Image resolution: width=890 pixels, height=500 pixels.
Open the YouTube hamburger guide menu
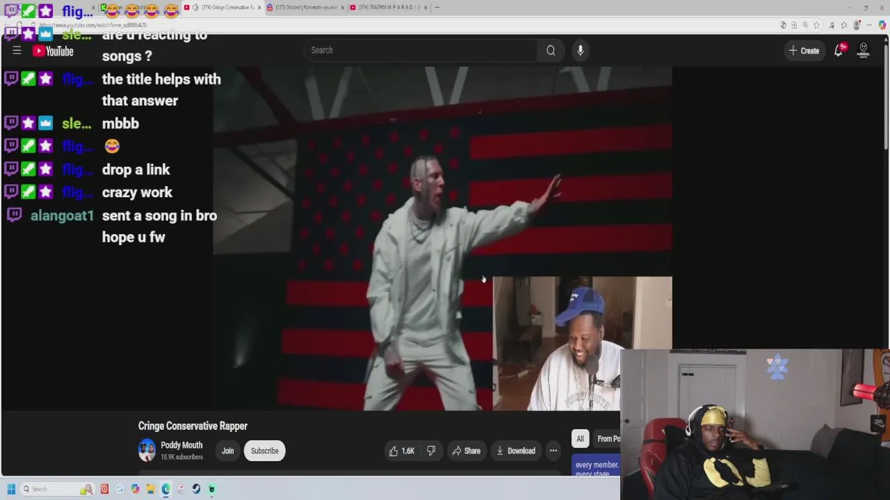(17, 51)
